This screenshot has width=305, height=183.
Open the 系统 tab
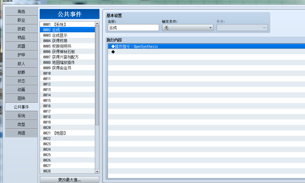(x=21, y=116)
